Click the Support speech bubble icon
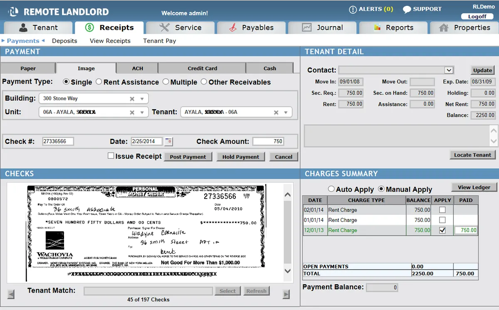499x310 pixels. [x=407, y=10]
